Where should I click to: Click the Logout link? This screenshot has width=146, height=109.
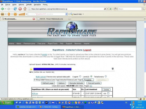click(87, 50)
